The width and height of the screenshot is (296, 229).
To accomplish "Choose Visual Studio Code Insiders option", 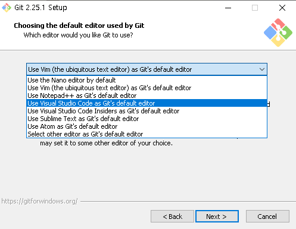I will (x=147, y=111).
